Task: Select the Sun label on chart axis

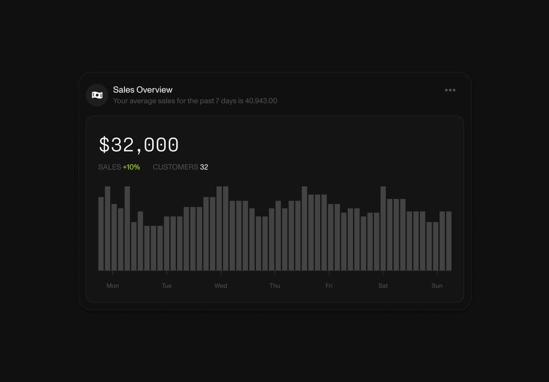Action: coord(437,285)
